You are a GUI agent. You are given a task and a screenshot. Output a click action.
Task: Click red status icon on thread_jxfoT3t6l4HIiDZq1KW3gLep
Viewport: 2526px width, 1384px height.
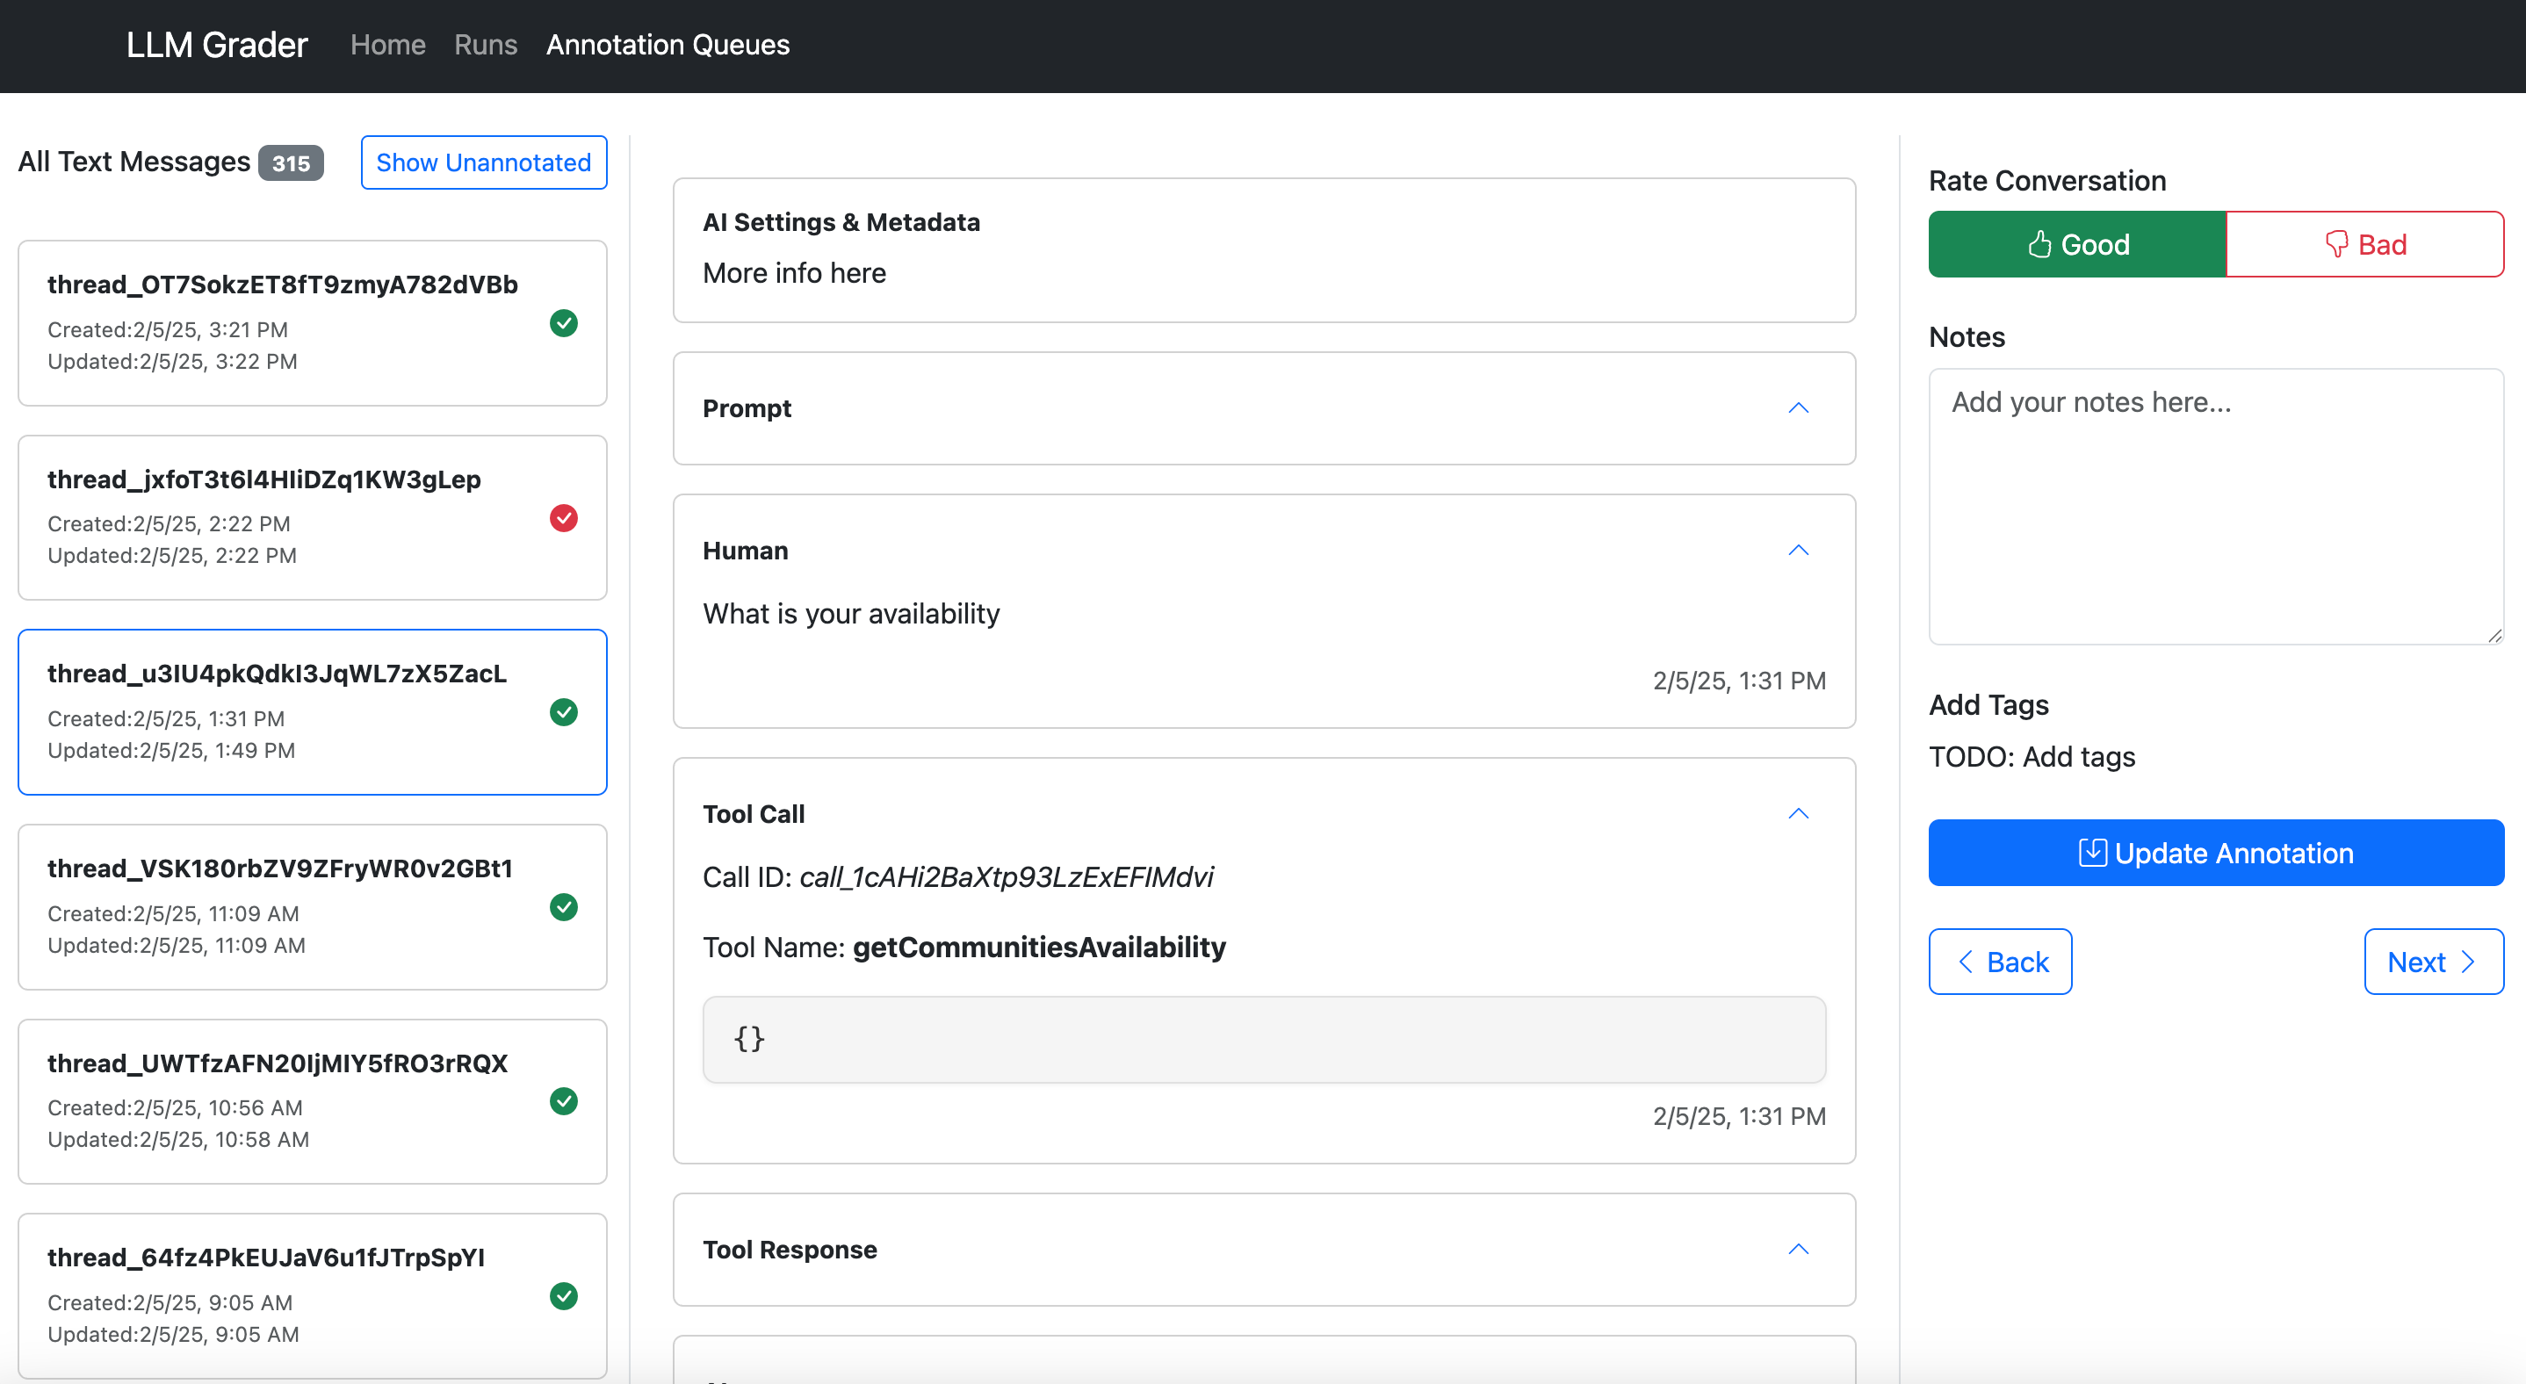coord(564,517)
